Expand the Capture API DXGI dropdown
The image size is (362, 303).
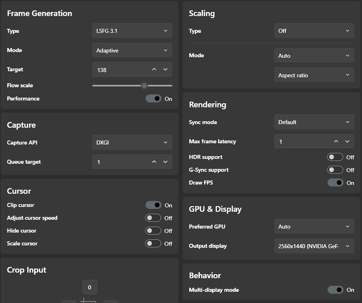pos(132,142)
